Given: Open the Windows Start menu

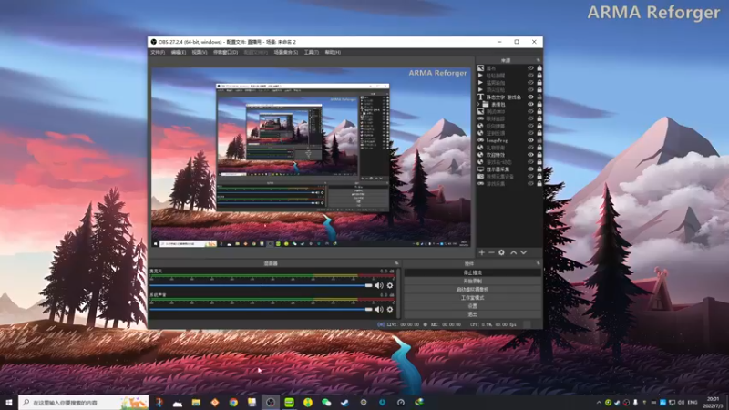Looking at the screenshot, I should point(9,402).
